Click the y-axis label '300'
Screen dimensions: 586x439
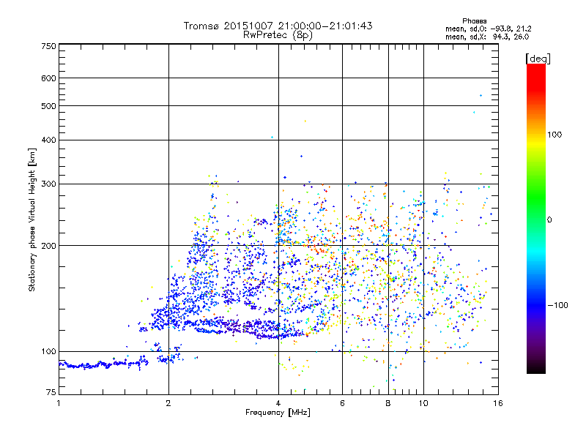click(x=48, y=184)
